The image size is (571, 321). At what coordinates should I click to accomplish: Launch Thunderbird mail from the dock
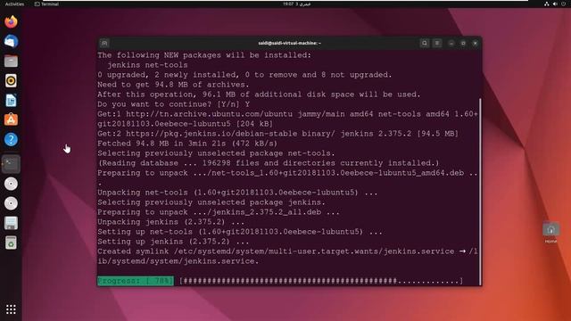click(11, 42)
